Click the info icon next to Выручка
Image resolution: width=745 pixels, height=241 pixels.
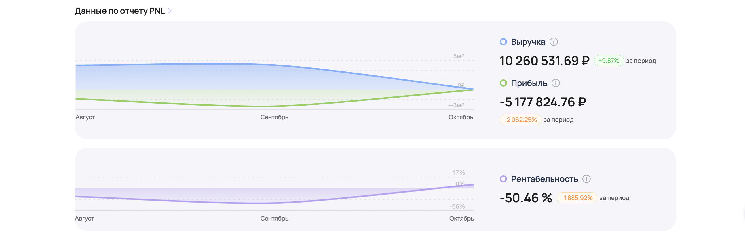(x=553, y=42)
